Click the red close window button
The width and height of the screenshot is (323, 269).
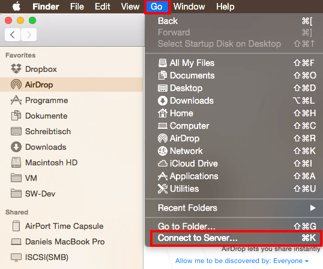(8, 20)
